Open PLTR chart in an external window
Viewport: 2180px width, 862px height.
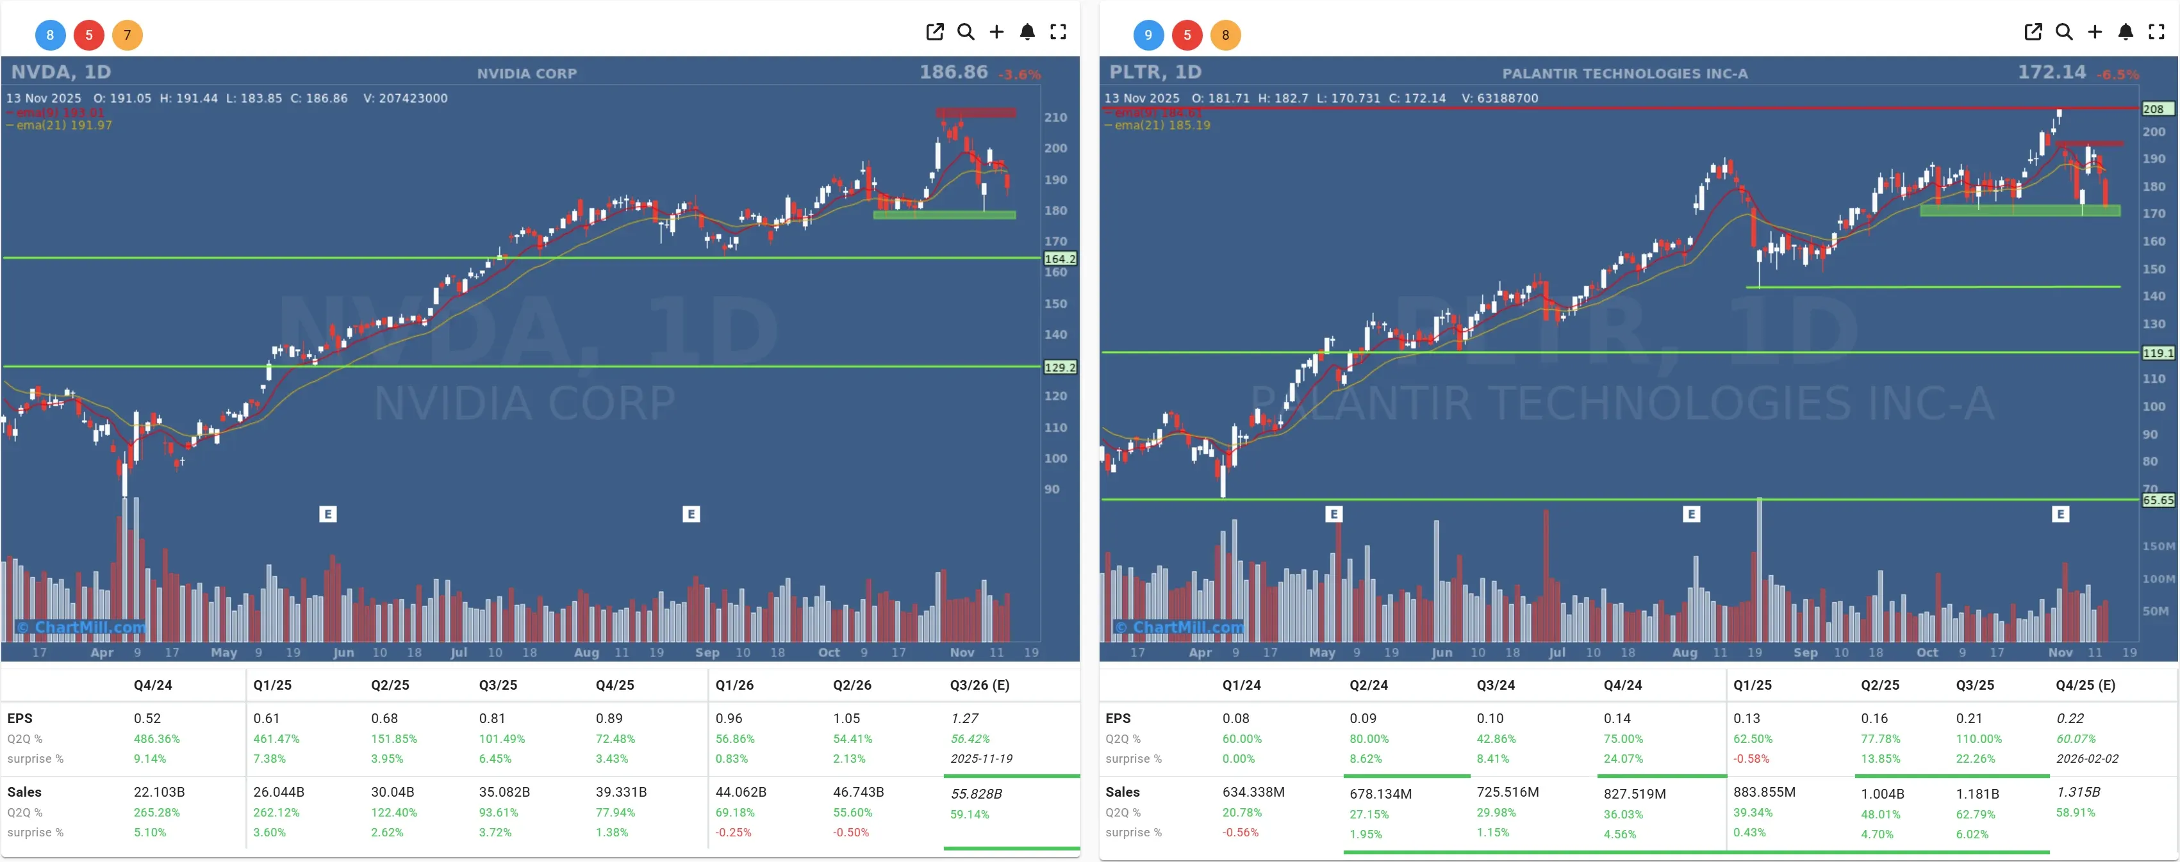click(x=2033, y=32)
